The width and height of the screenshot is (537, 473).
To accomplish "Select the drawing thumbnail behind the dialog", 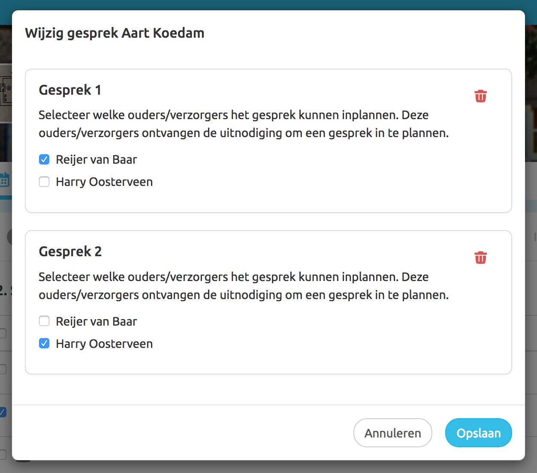I will coord(6,93).
